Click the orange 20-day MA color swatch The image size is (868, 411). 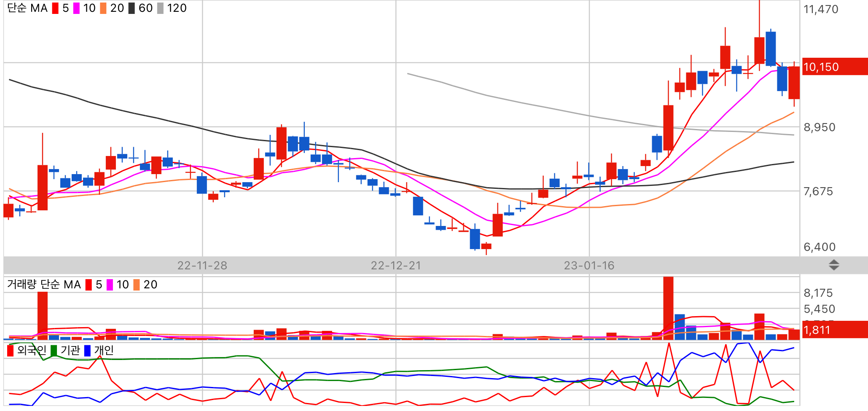[x=103, y=8]
